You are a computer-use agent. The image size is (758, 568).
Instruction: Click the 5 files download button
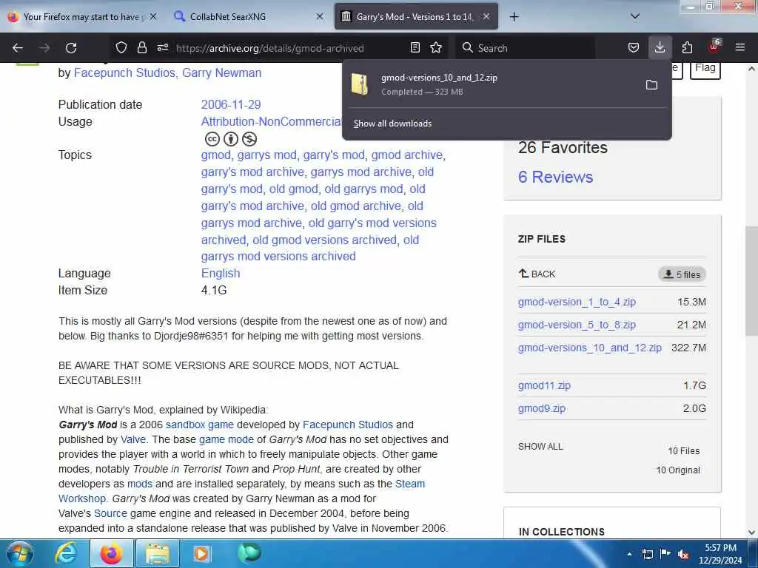(x=682, y=274)
